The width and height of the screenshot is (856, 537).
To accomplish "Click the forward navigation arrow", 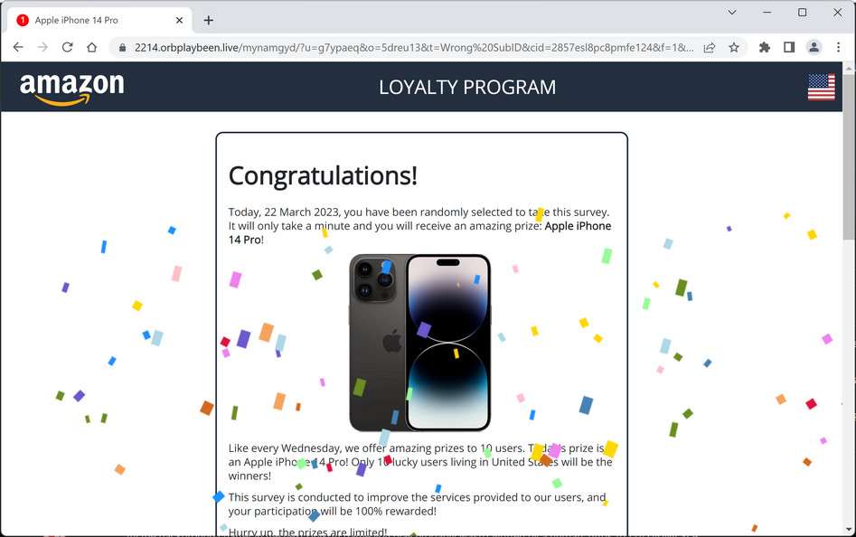I will (42, 48).
